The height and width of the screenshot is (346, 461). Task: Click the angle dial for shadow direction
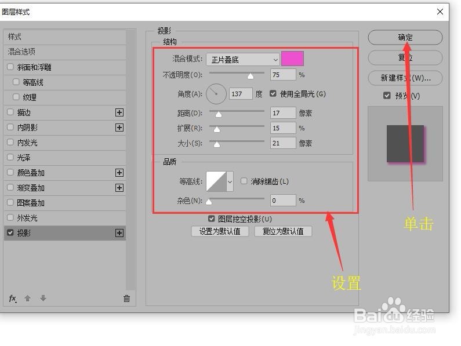point(216,94)
